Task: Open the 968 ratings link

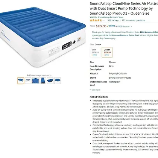Action: (x=113, y=20)
